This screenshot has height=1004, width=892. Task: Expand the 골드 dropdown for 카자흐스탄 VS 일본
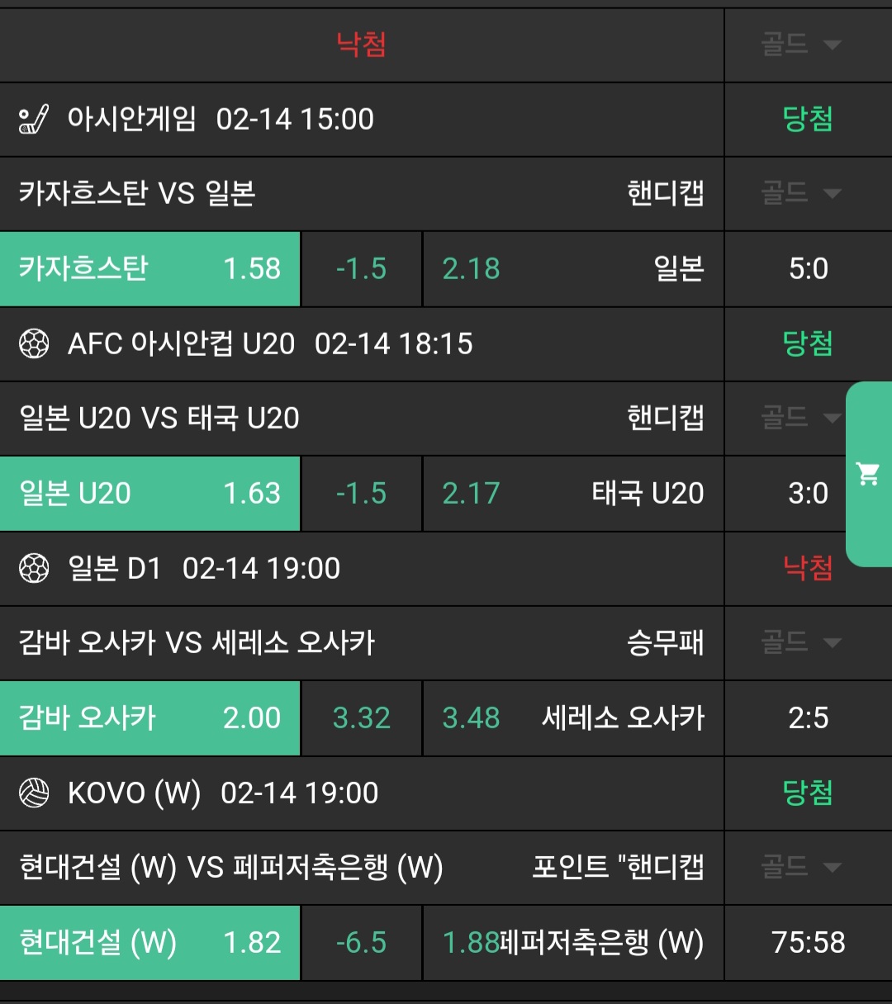pos(800,193)
